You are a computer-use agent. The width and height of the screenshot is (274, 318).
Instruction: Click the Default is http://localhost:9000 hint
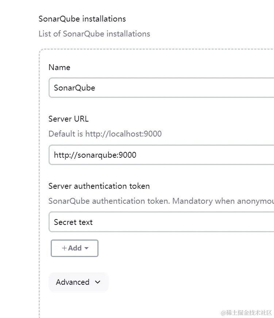click(105, 134)
